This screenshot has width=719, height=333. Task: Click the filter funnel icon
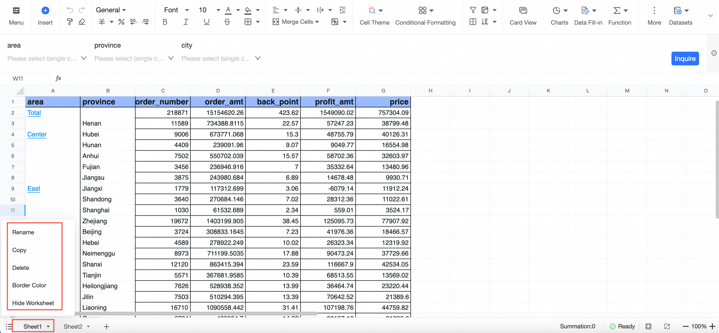(473, 10)
